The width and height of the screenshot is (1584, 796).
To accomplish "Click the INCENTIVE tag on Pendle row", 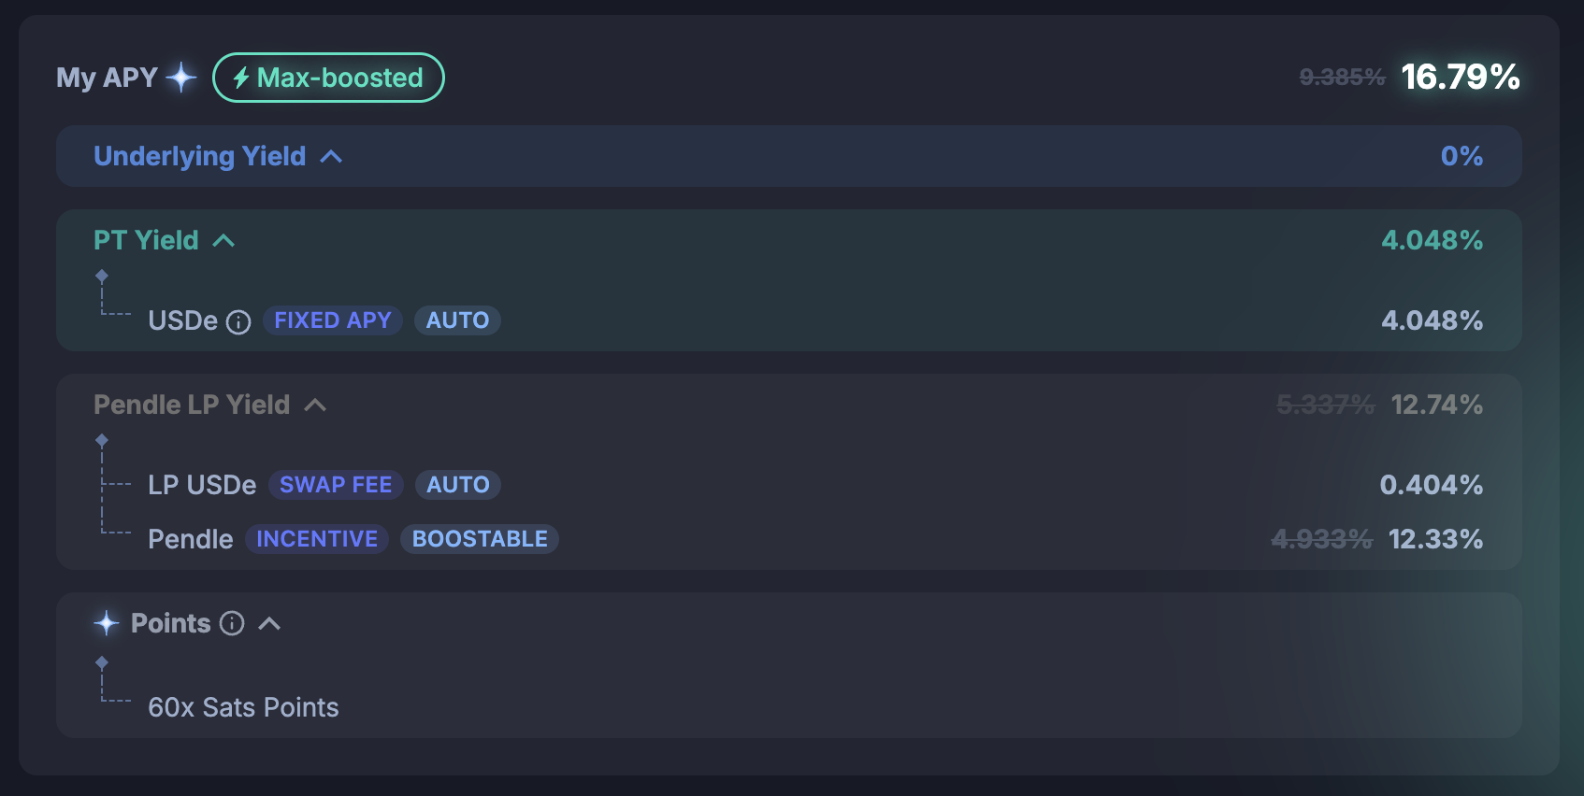I will point(317,539).
